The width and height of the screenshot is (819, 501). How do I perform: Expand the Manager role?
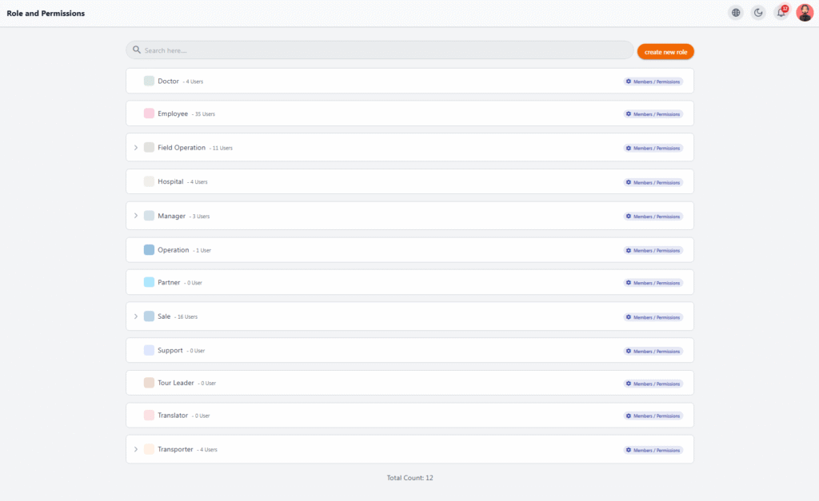coord(136,216)
